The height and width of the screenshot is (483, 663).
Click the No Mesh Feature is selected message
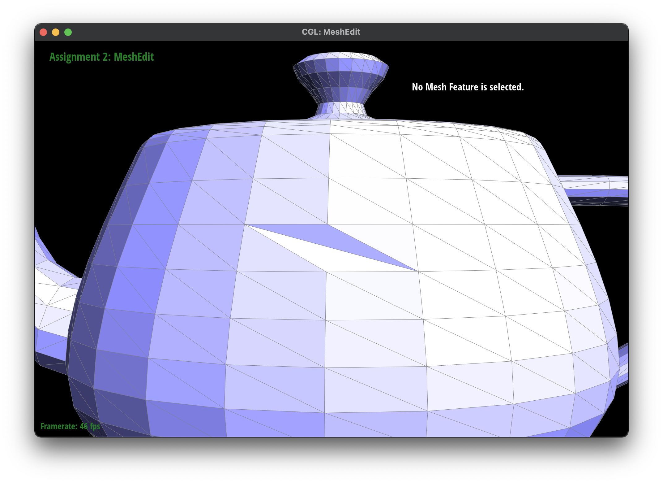click(x=468, y=87)
